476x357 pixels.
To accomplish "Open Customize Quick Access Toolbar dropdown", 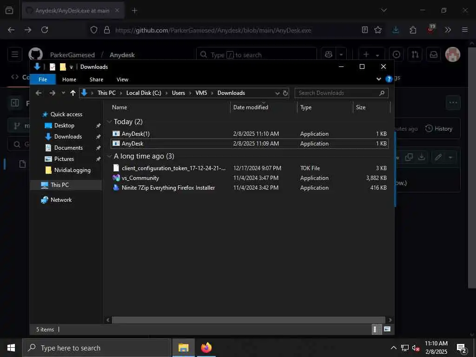I will (x=71, y=67).
